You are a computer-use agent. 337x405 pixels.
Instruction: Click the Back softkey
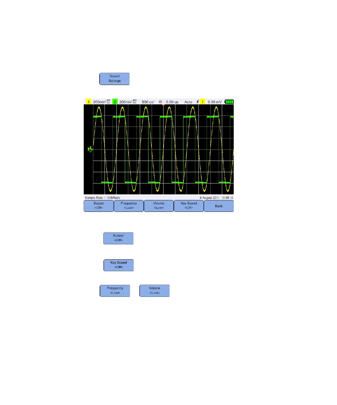click(x=219, y=206)
